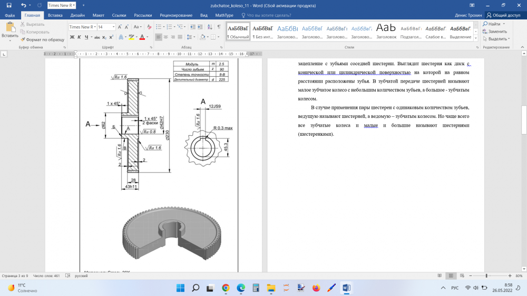Toggle bold formatting (Ж)
The width and height of the screenshot is (527, 296).
(72, 37)
